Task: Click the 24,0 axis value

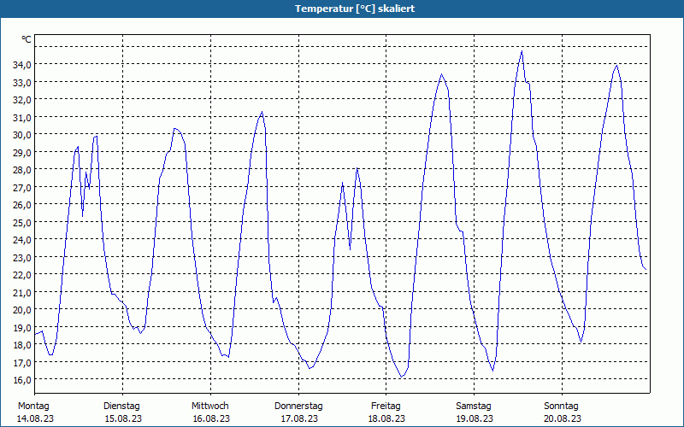Action: point(22,240)
